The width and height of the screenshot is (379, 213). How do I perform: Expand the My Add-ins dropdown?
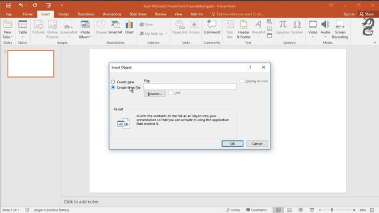click(167, 34)
